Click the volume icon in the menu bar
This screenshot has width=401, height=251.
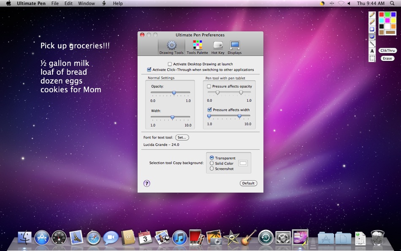pos(349,3)
